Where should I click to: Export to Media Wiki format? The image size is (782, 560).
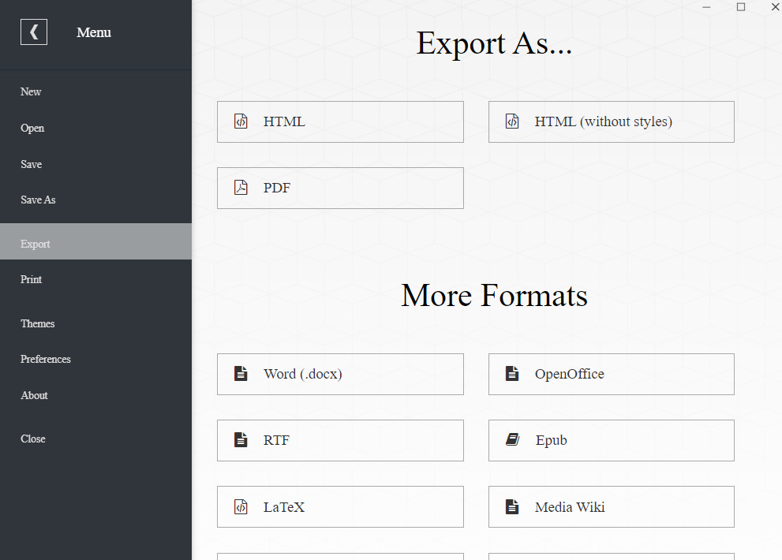(x=612, y=506)
